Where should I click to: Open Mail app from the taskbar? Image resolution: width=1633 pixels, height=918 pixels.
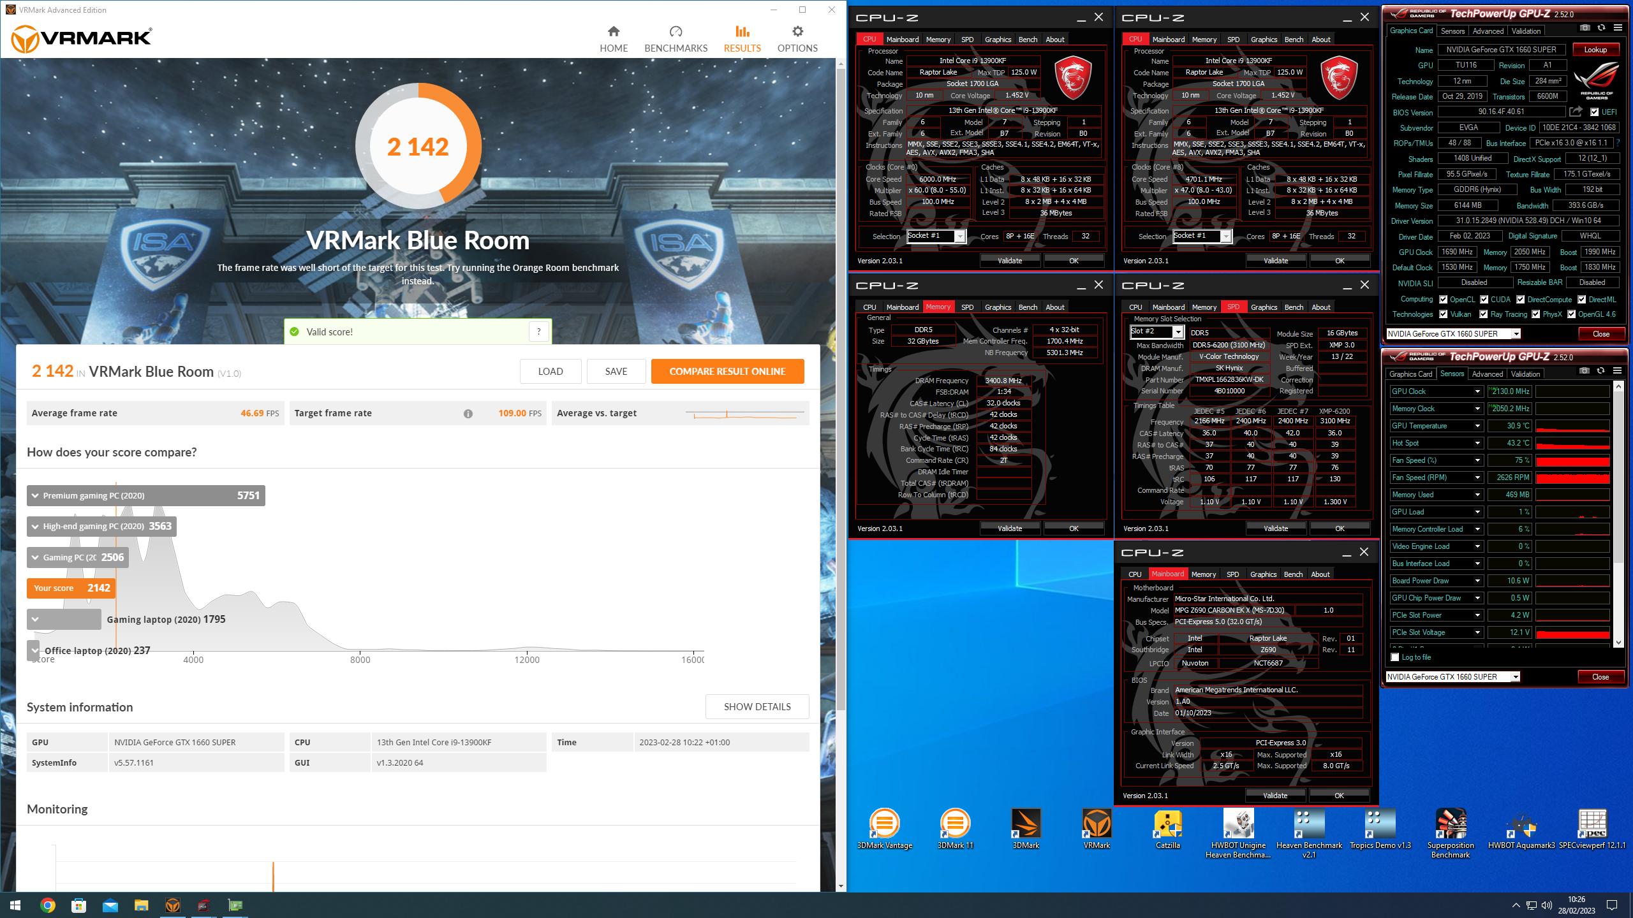coord(110,905)
